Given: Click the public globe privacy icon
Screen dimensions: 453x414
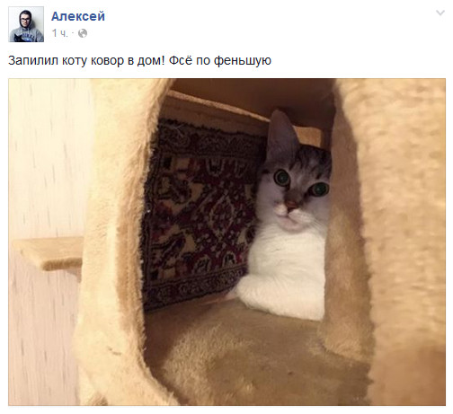Looking at the screenshot, I should pyautogui.click(x=83, y=33).
